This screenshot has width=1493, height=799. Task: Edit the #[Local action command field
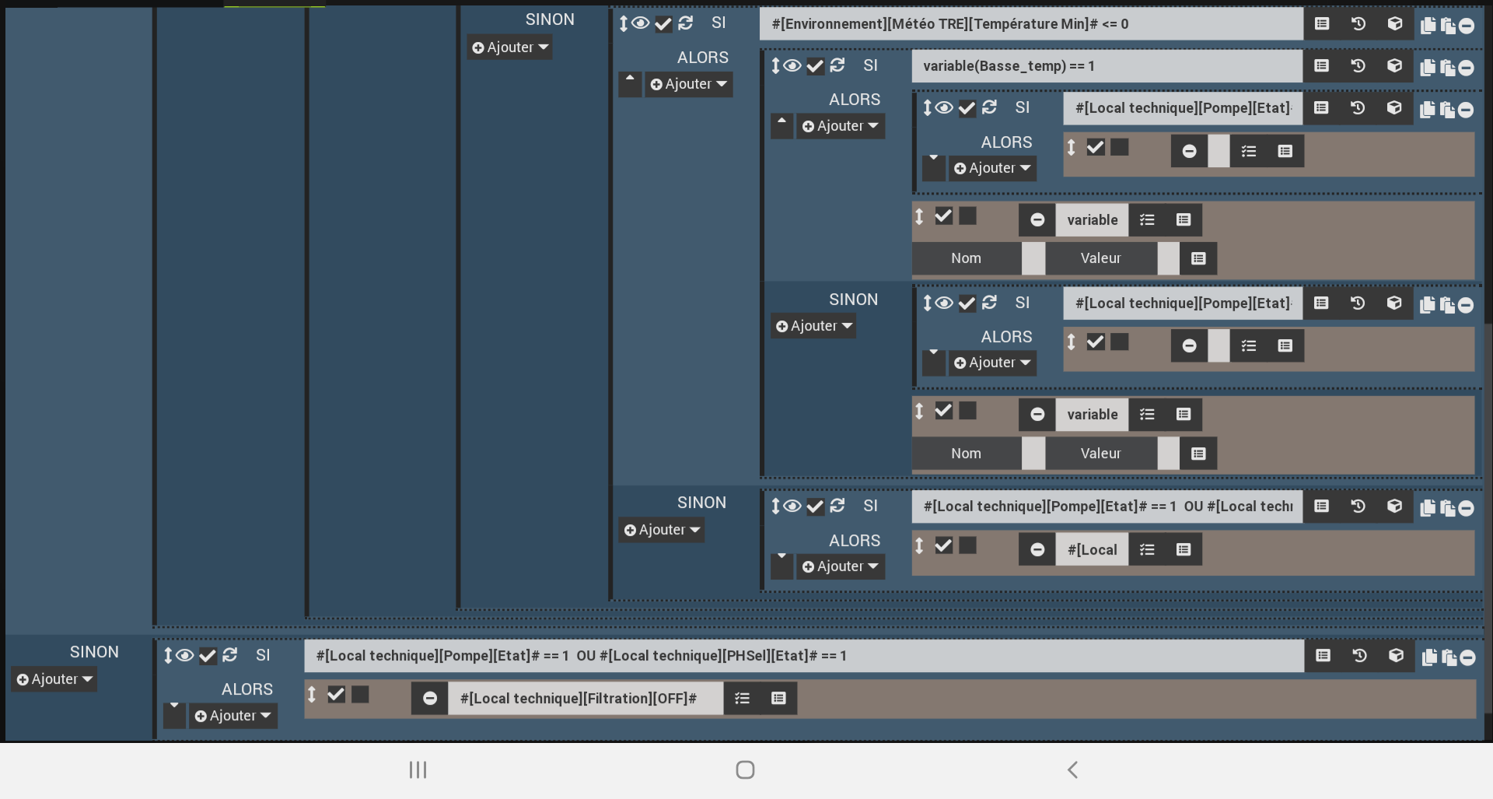1092,550
